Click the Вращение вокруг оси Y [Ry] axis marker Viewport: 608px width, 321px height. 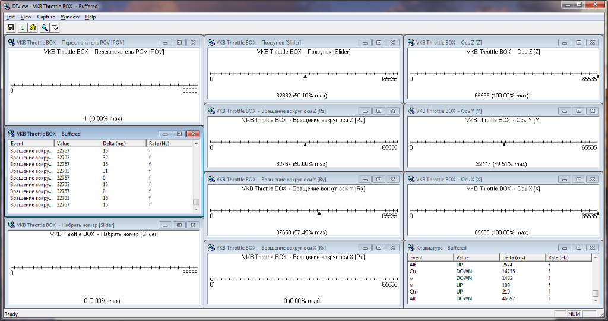(x=319, y=213)
